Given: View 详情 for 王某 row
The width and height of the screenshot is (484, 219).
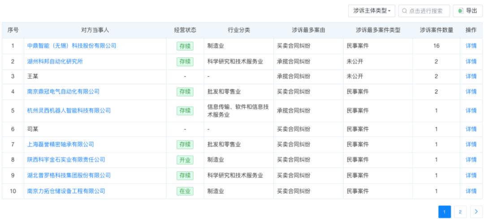Looking at the screenshot, I should point(471,76).
